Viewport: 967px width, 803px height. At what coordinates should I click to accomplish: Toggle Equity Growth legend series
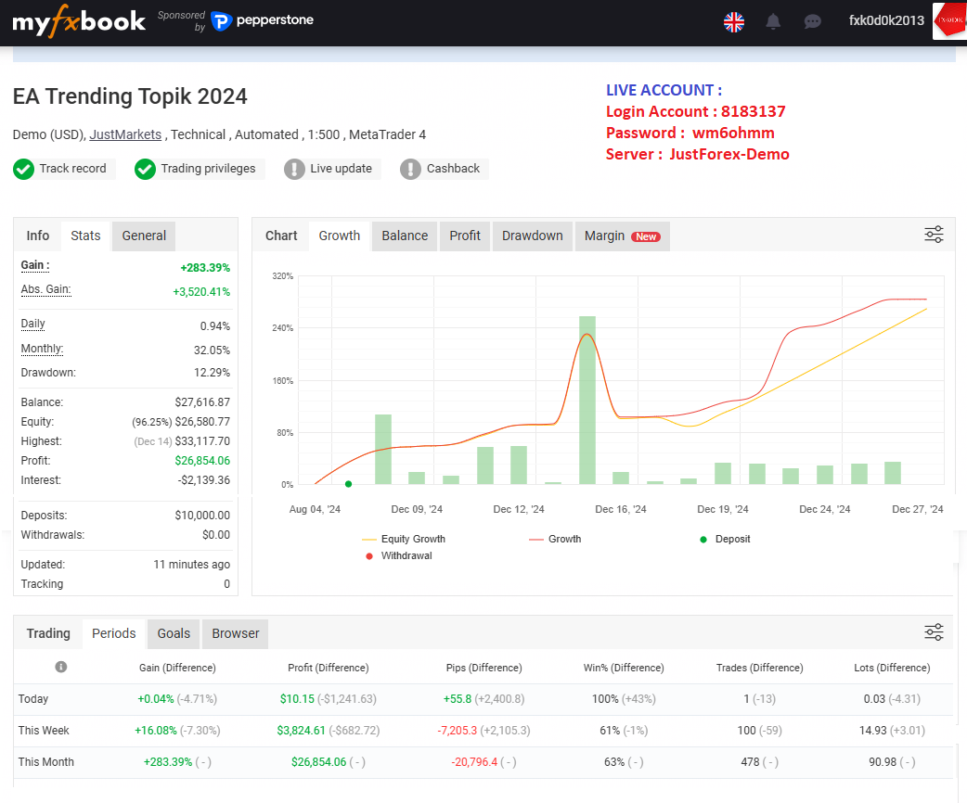pyautogui.click(x=404, y=540)
